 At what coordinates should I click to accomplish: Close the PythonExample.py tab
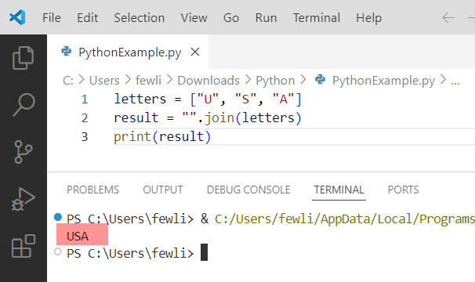[x=195, y=52]
